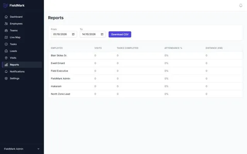Click the From date field 01/10/2026
Screen dimensions: 247x154
tap(64, 34)
